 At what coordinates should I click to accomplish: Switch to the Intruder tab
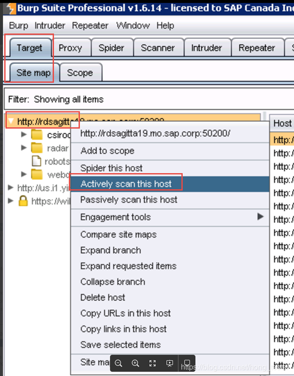[x=206, y=48]
